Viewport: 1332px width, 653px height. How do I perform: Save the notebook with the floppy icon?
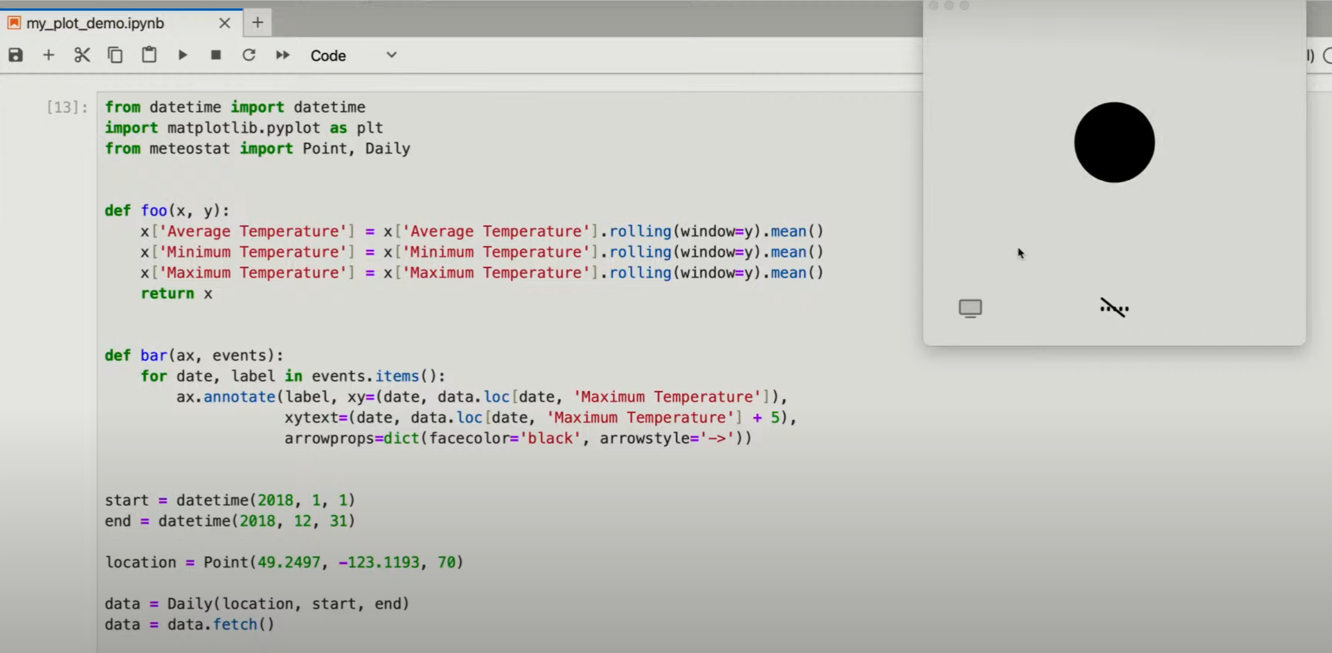coord(16,55)
